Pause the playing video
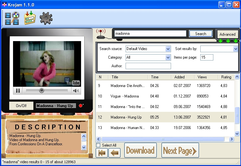 coord(18,90)
